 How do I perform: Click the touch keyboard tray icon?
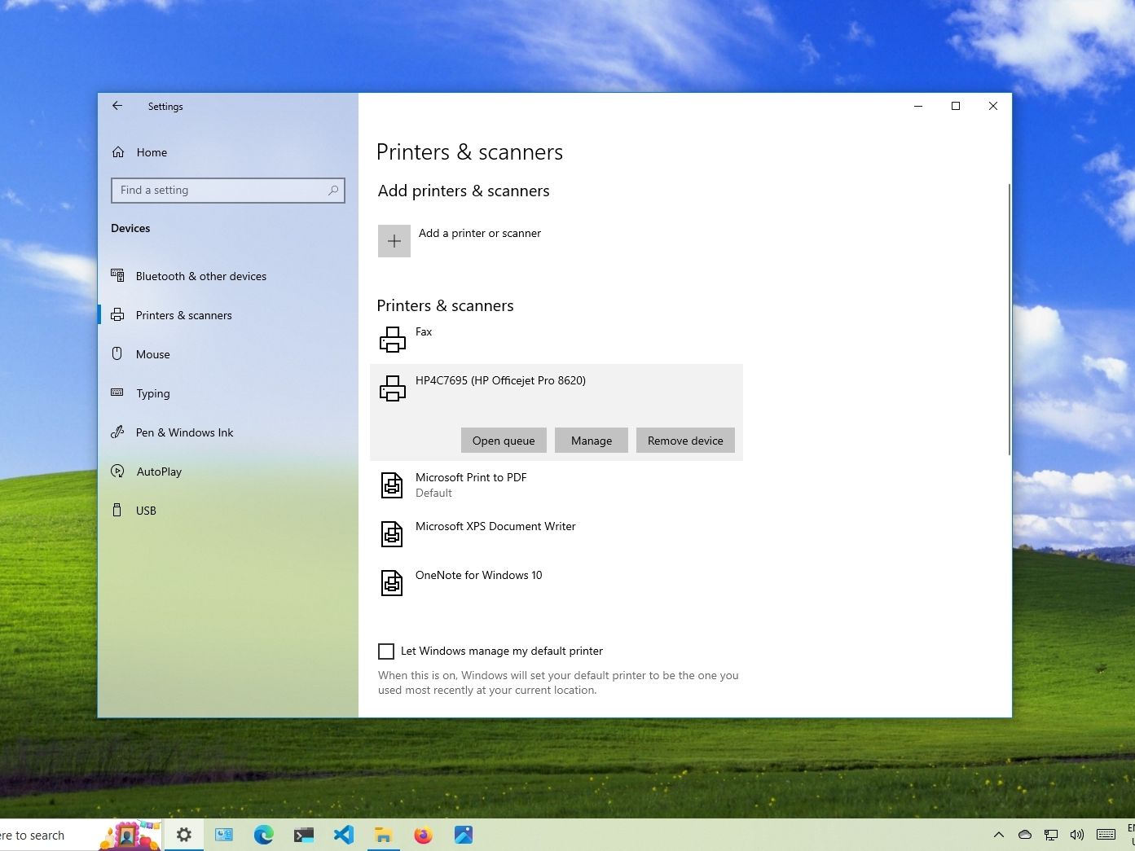coord(1106,835)
